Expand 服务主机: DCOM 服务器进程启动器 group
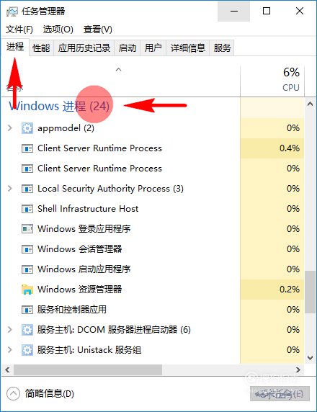Viewport: 317px width, 412px height. tap(9, 329)
